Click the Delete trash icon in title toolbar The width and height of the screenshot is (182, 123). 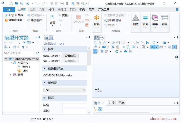[67, 3]
